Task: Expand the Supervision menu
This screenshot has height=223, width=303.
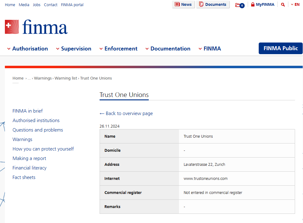Action: [74, 49]
